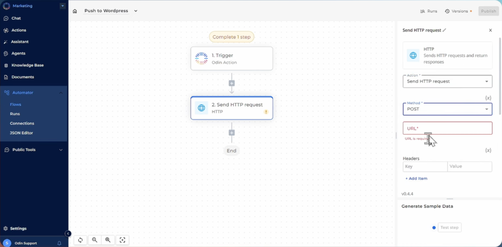Collapse the sidebar with the left chevron
Image resolution: width=502 pixels, height=247 pixels.
pyautogui.click(x=68, y=234)
